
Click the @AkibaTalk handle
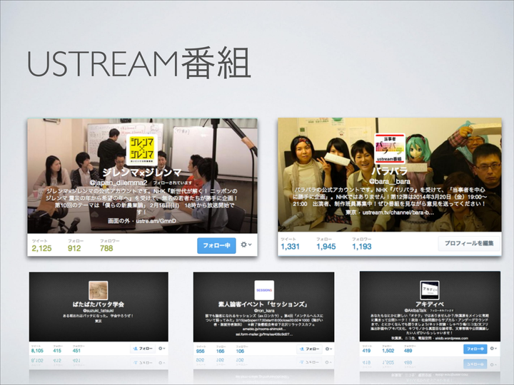pos(415,310)
